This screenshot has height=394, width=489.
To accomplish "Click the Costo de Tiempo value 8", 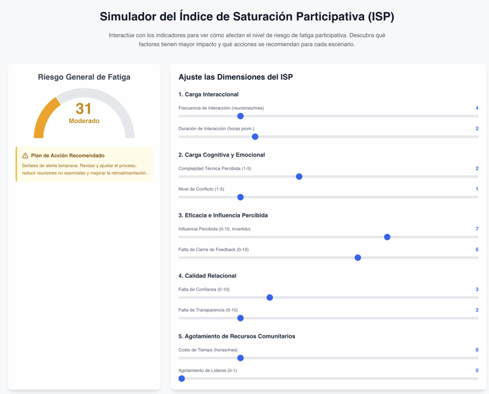I will coord(477,350).
